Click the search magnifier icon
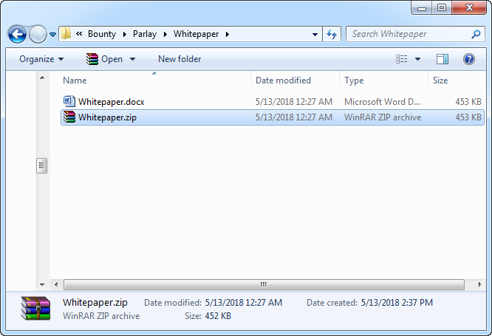Image resolution: width=492 pixels, height=336 pixels. pyautogui.click(x=476, y=34)
